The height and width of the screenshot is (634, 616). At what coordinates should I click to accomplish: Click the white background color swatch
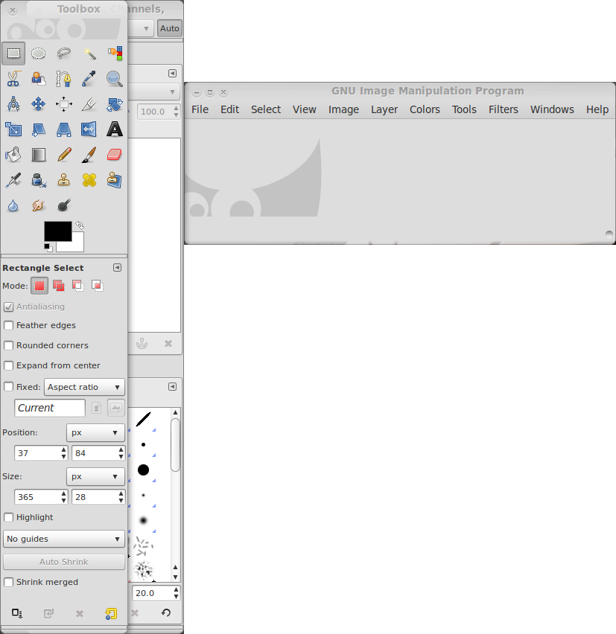[77, 245]
